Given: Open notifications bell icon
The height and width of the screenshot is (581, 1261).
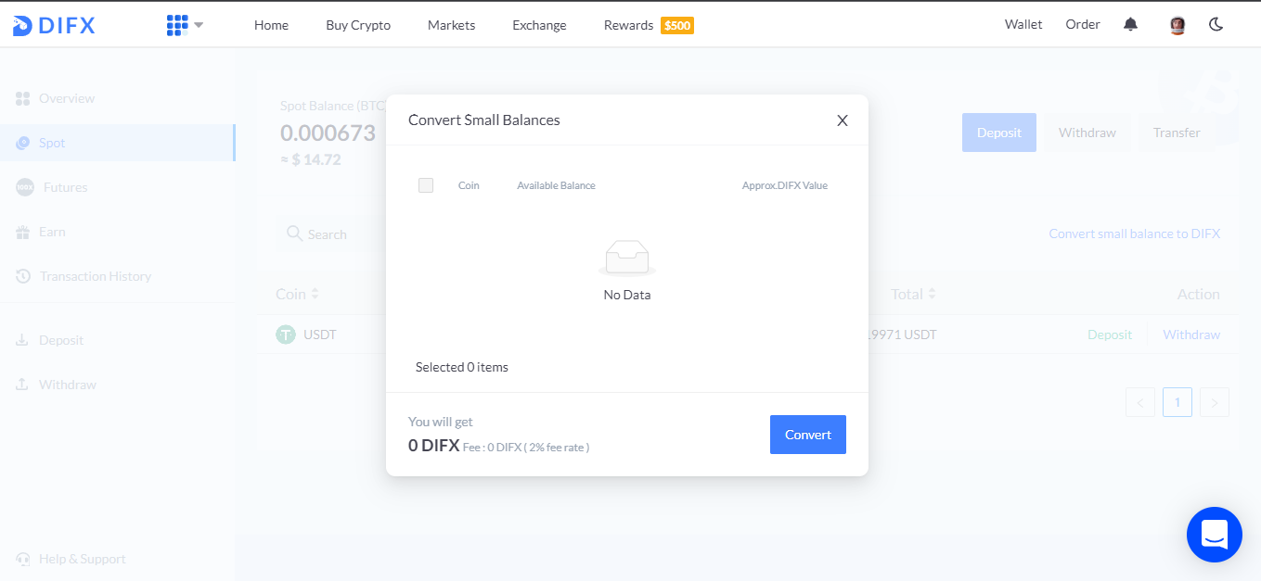Looking at the screenshot, I should [x=1130, y=25].
